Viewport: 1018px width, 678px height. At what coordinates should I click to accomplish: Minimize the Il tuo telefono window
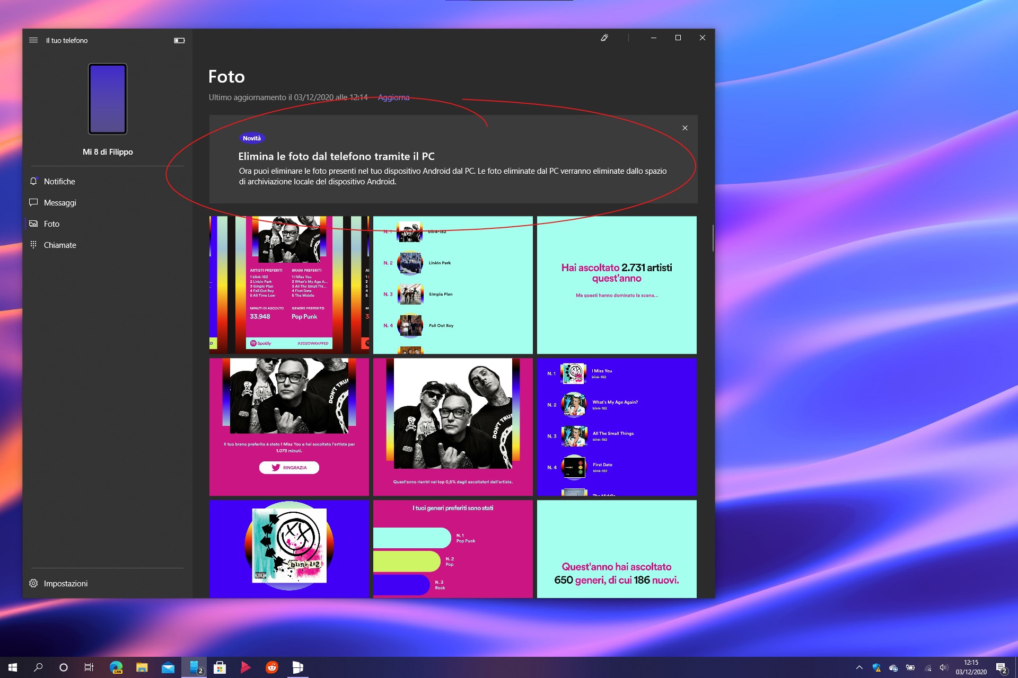pyautogui.click(x=654, y=38)
